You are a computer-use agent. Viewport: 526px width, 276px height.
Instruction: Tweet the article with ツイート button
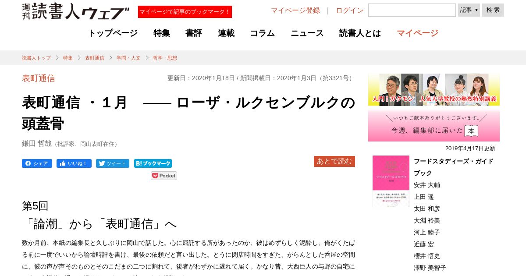(113, 163)
